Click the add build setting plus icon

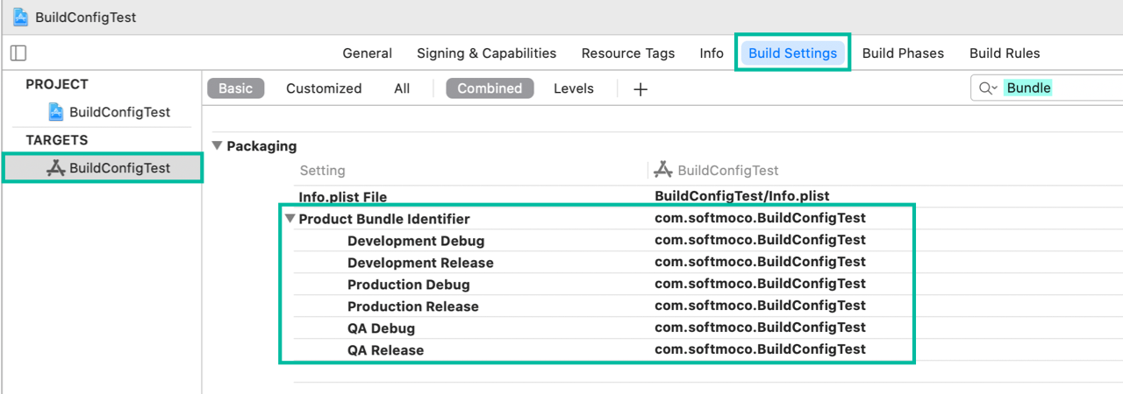[640, 88]
